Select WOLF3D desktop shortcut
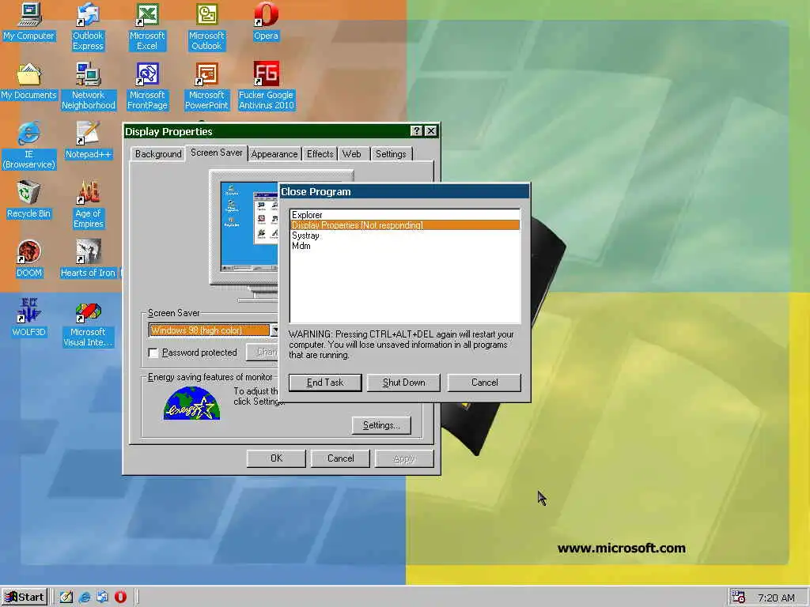810x607 pixels. tap(29, 319)
